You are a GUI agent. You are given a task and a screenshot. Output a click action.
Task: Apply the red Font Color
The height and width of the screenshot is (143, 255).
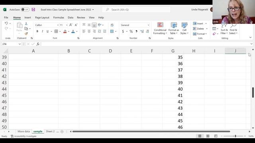(73, 31)
